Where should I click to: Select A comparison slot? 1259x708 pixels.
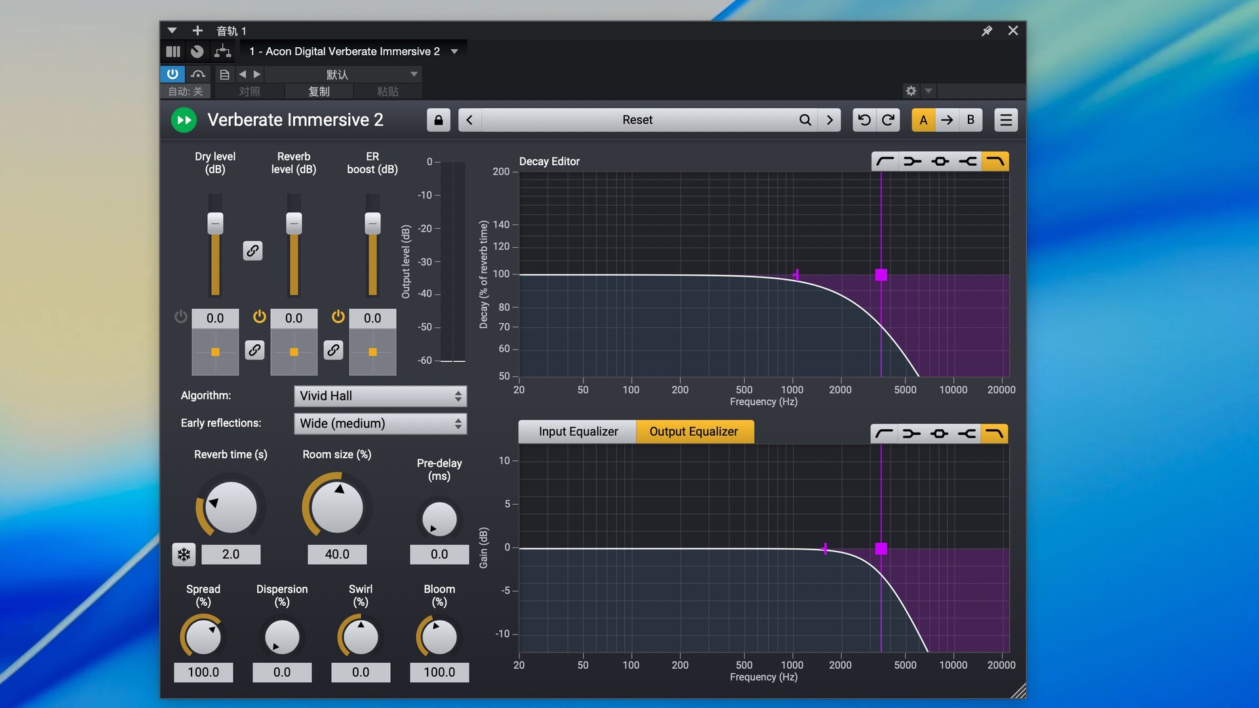[923, 120]
